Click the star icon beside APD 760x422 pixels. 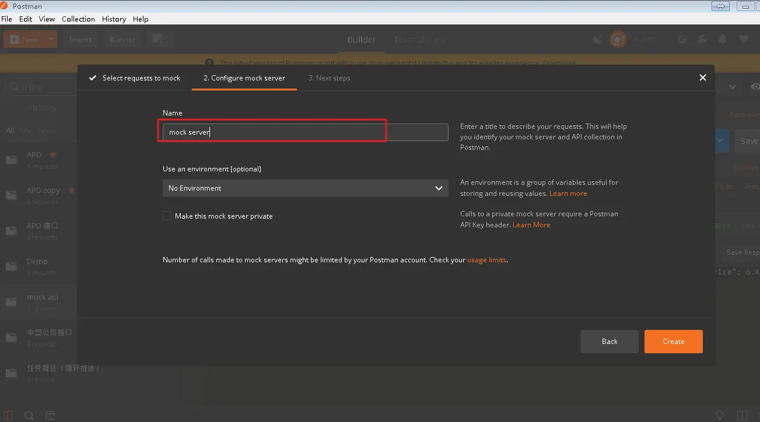tap(52, 154)
